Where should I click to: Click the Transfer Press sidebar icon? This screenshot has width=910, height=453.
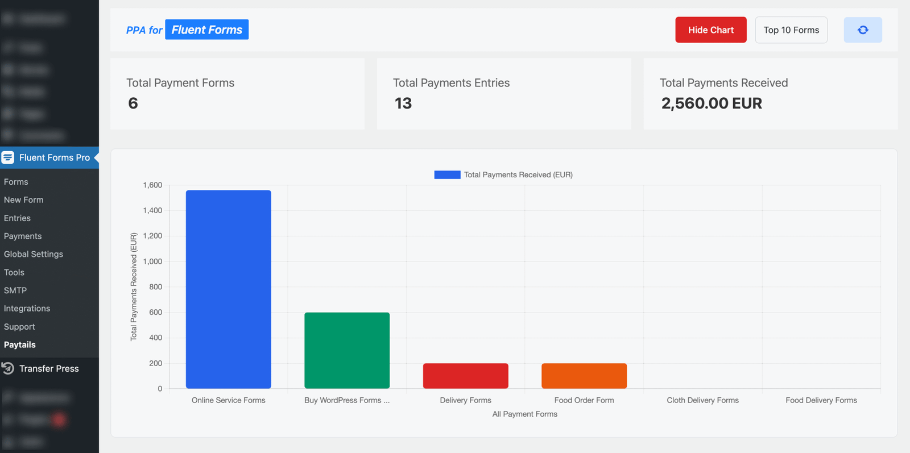tap(8, 368)
